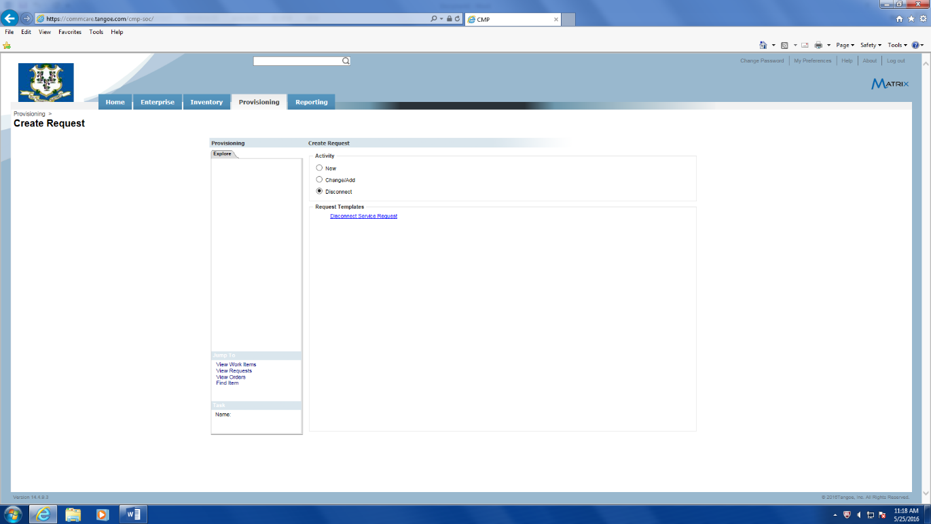
Task: Click the add to favorites bar star icon
Action: point(7,46)
